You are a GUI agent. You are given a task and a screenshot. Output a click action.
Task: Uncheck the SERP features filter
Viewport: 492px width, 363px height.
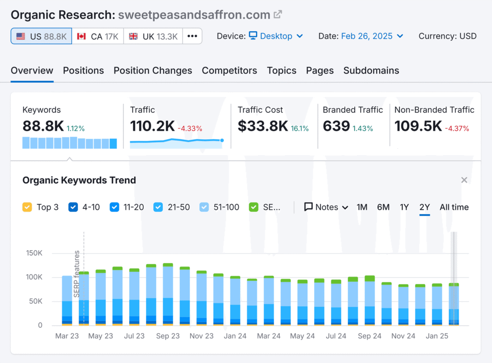click(x=253, y=207)
